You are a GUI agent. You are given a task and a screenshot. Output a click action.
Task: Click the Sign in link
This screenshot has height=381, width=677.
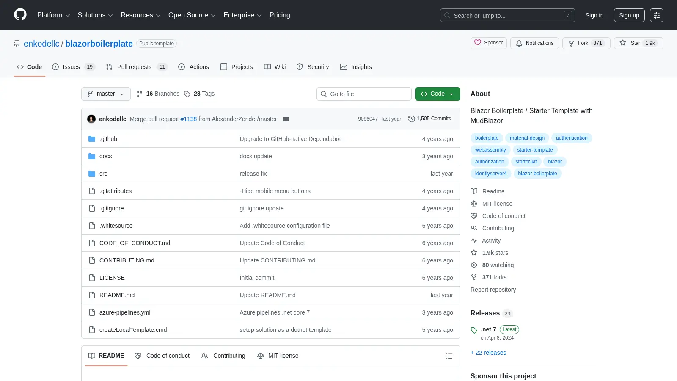(x=594, y=15)
